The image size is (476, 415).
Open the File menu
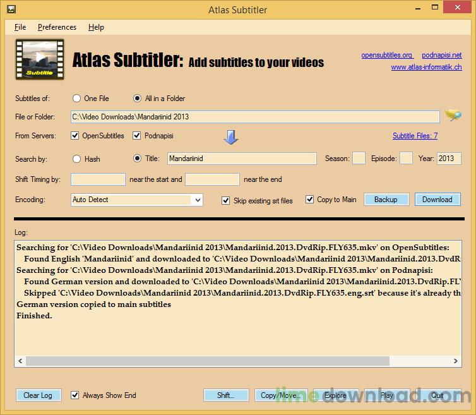20,27
